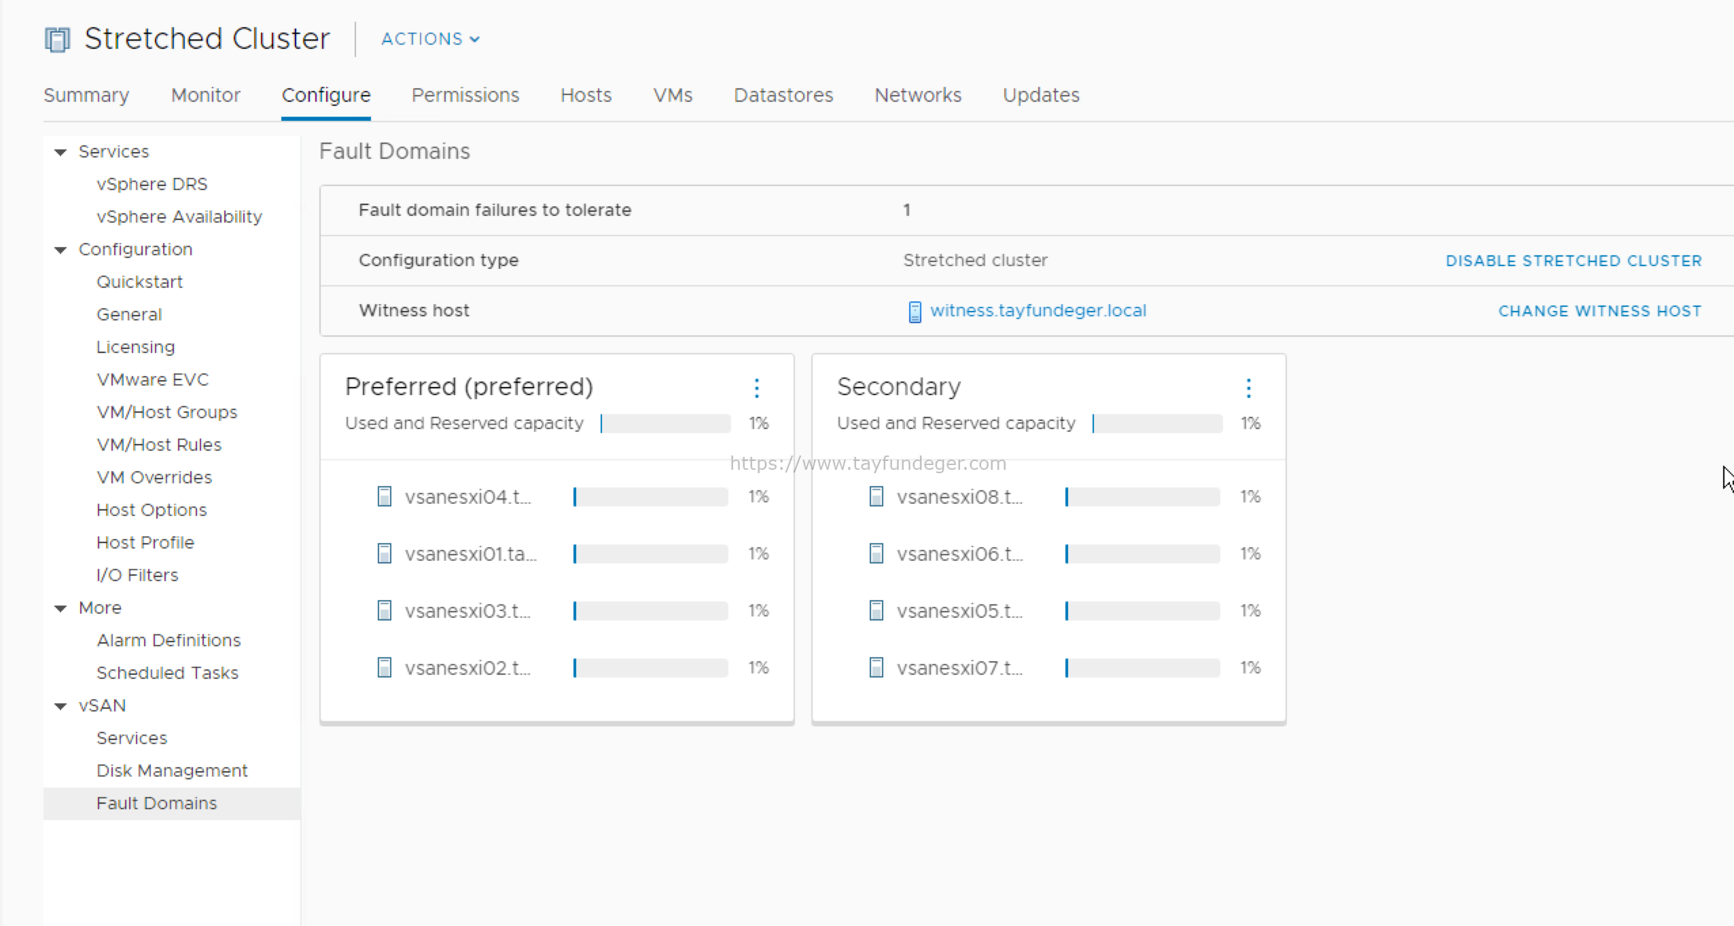Click CHANGE WITNESS HOST

tap(1600, 311)
